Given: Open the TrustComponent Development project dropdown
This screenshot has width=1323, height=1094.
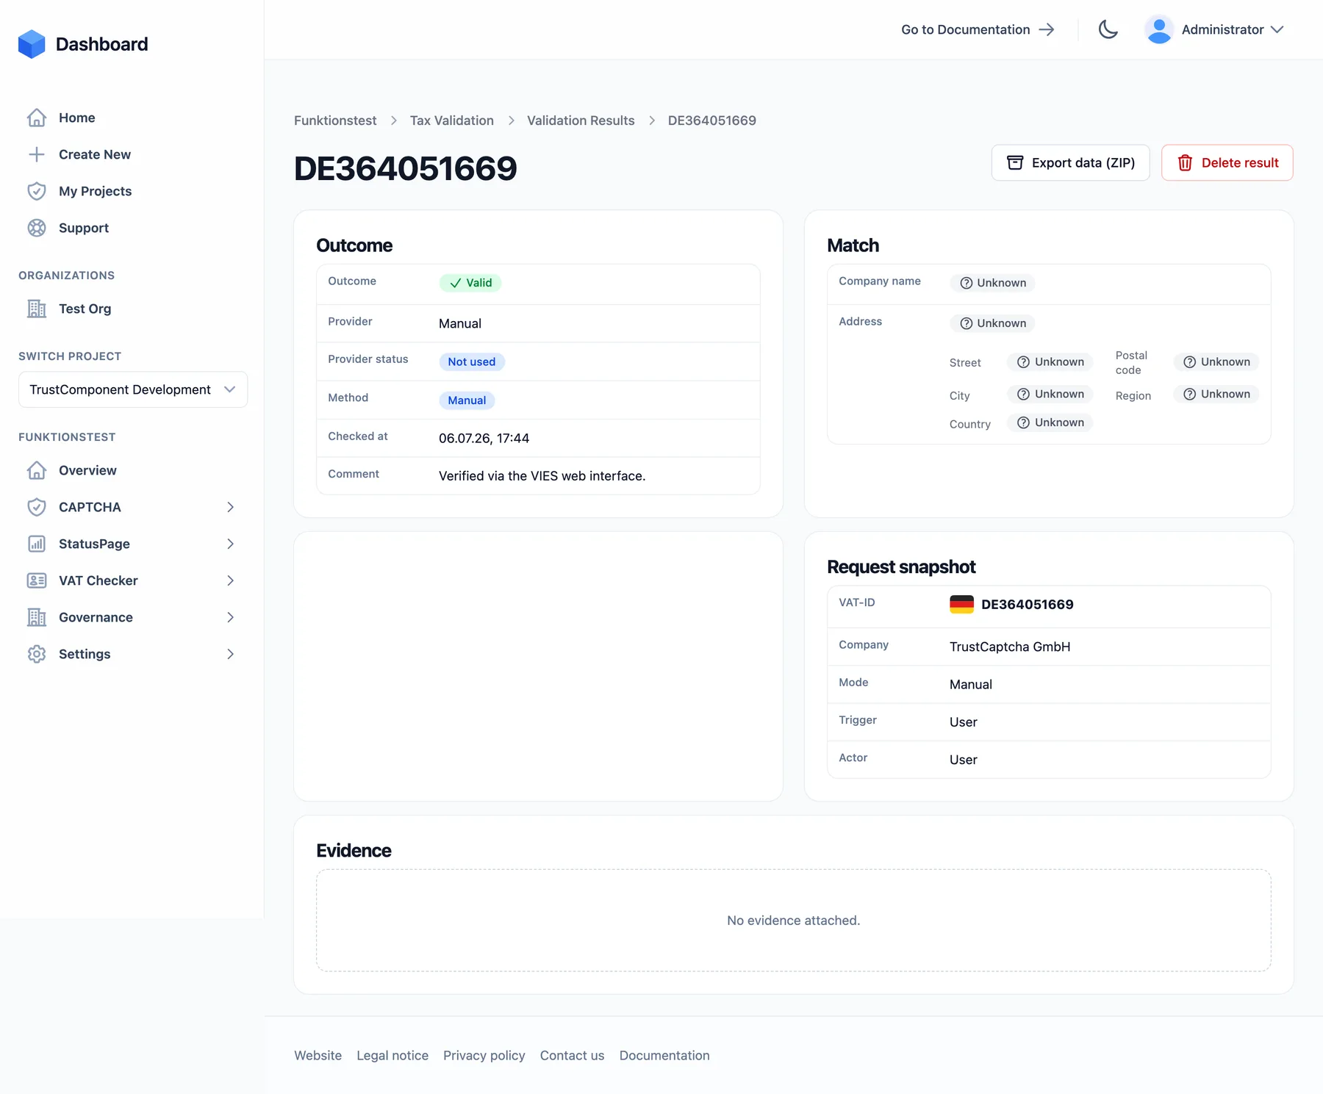Looking at the screenshot, I should tap(133, 389).
